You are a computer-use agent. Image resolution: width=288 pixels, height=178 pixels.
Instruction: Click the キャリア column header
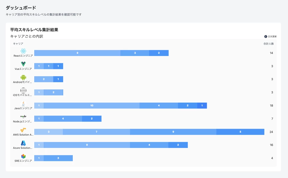click(x=18, y=44)
